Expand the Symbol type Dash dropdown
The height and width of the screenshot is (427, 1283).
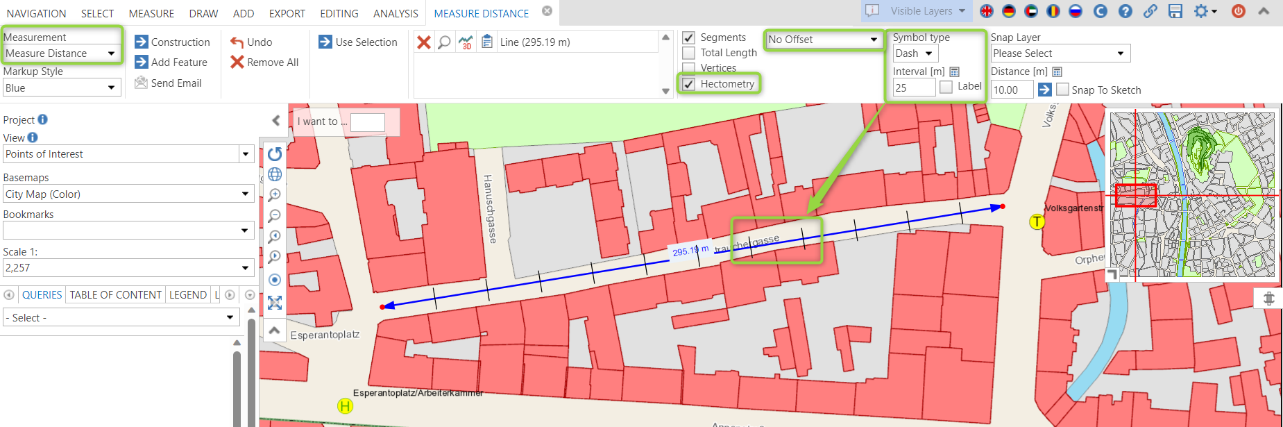click(x=915, y=53)
